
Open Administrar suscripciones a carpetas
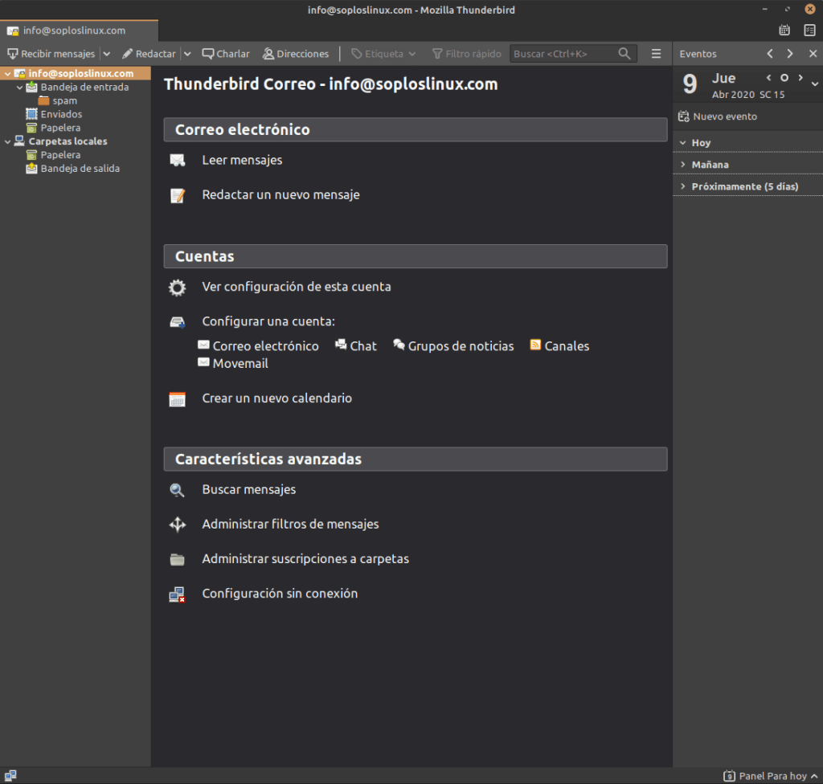[305, 559]
